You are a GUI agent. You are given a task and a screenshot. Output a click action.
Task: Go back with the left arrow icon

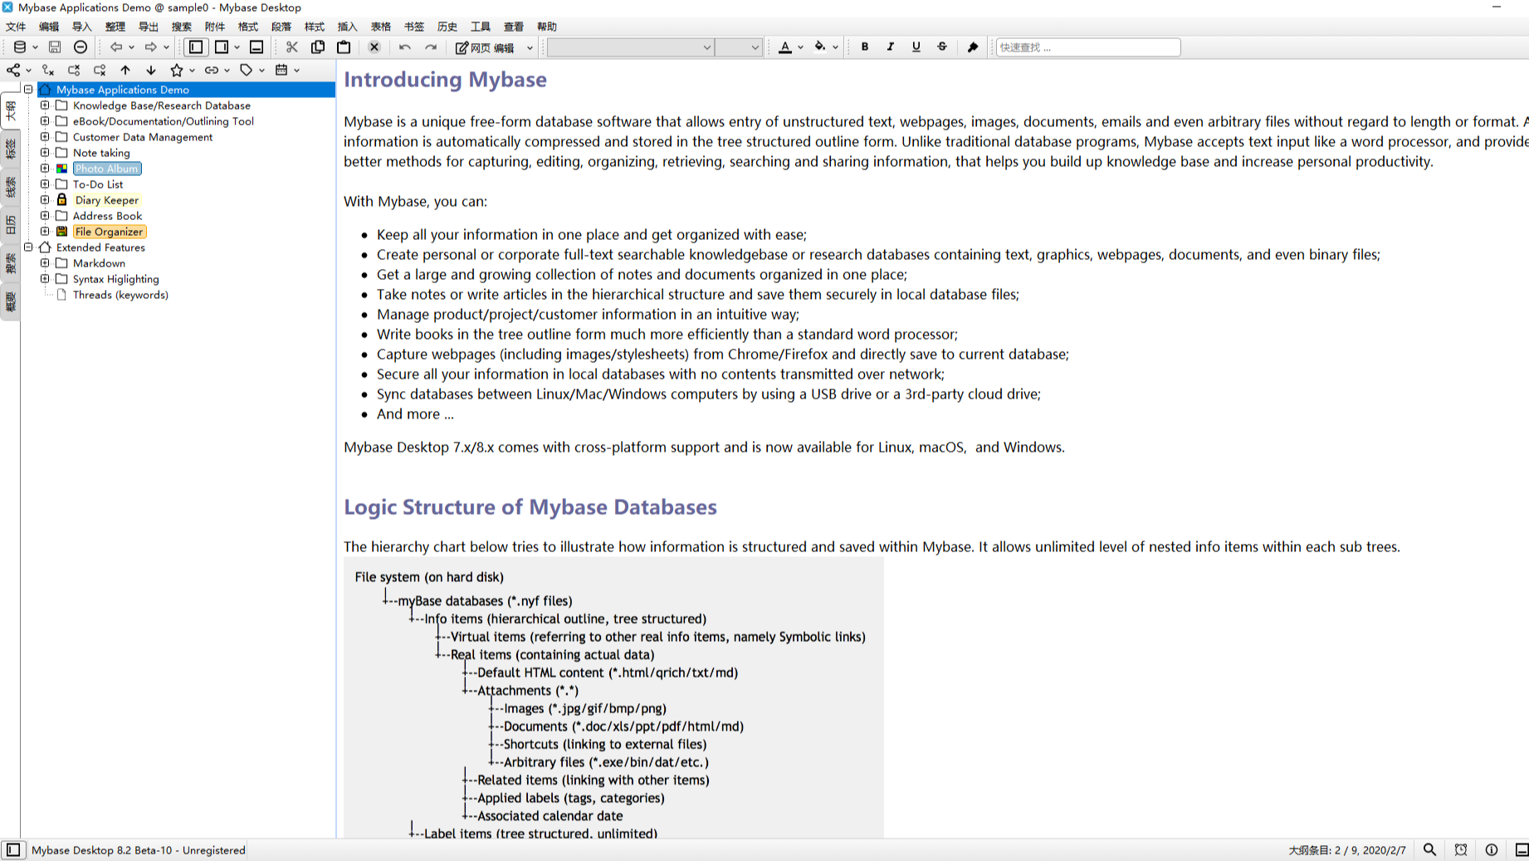click(115, 47)
